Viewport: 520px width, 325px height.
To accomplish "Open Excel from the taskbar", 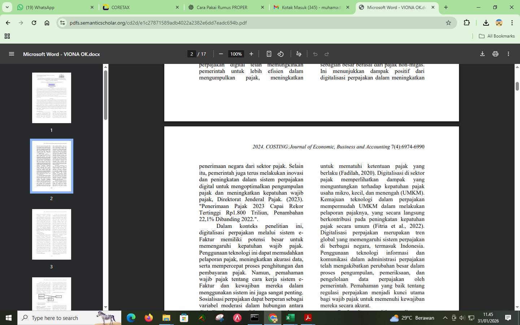I will [x=290, y=318].
